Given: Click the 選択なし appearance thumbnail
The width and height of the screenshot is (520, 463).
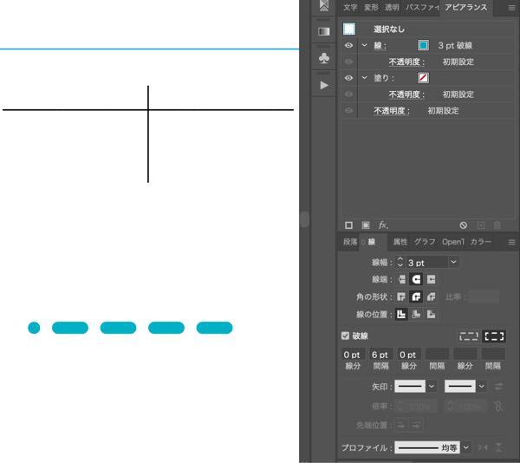Looking at the screenshot, I should [x=349, y=29].
